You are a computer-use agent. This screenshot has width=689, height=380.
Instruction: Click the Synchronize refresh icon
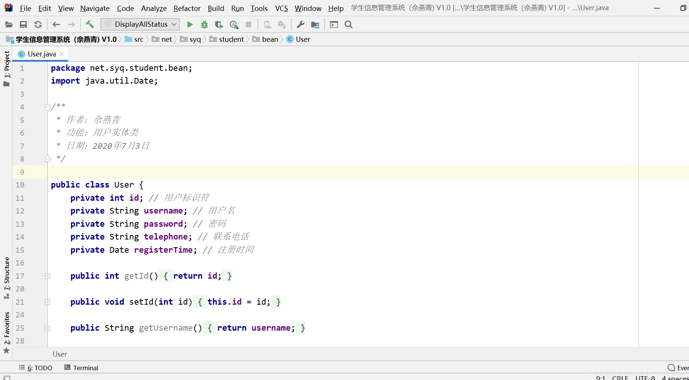[38, 24]
